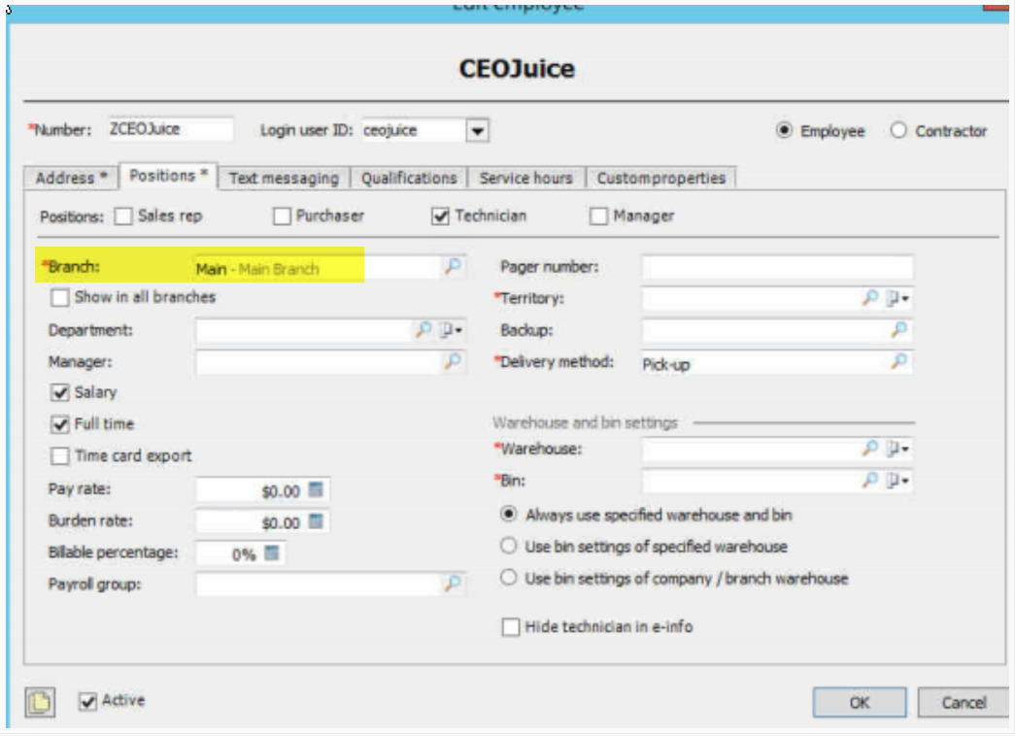1015x736 pixels.
Task: Click the Department input field
Action: (x=304, y=330)
